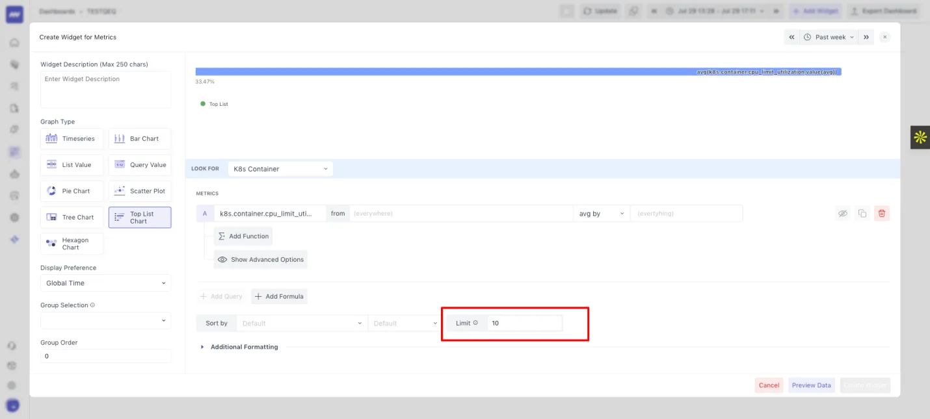
Task: Delete query A with the trash icon
Action: [x=881, y=213]
